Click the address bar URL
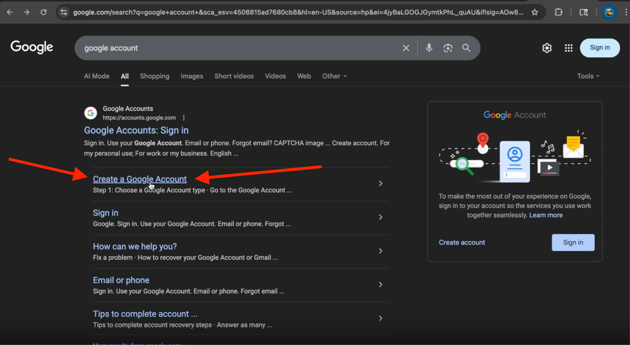Screen dimensions: 630x345 pos(298,12)
